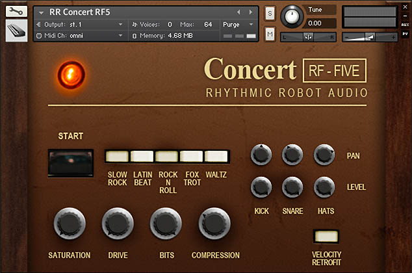Click the SNARE level knob

pos(292,187)
